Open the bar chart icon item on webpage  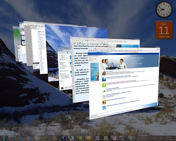(x=104, y=91)
